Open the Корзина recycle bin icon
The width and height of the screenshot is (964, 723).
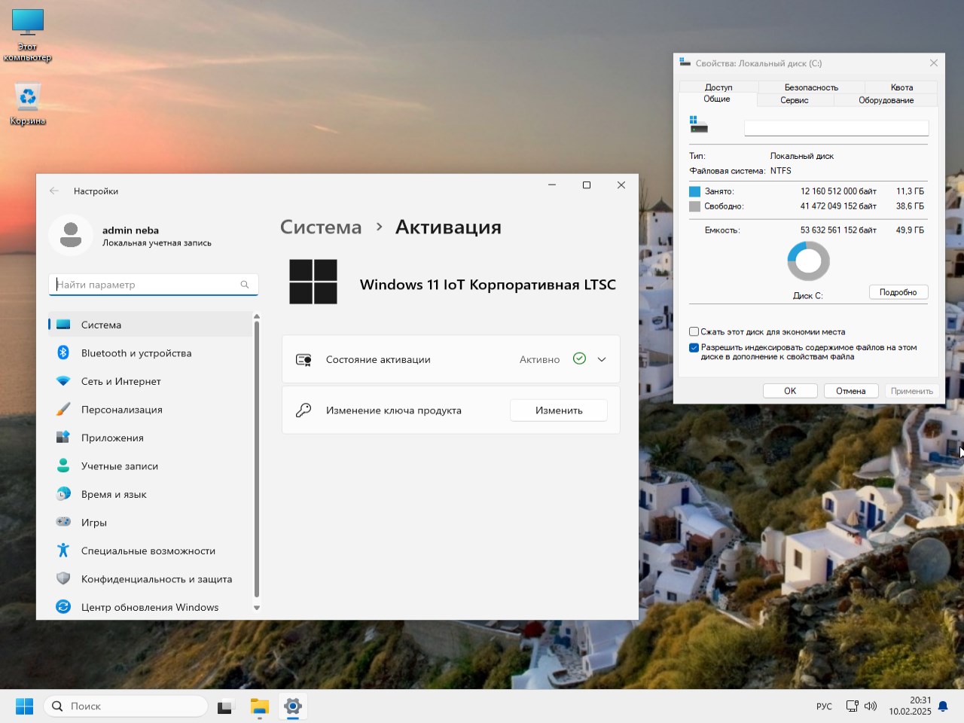tap(28, 104)
